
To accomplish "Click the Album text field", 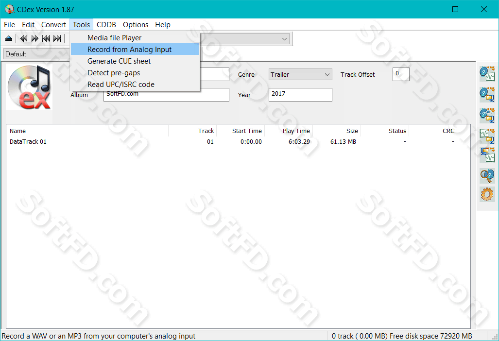I will [x=166, y=94].
